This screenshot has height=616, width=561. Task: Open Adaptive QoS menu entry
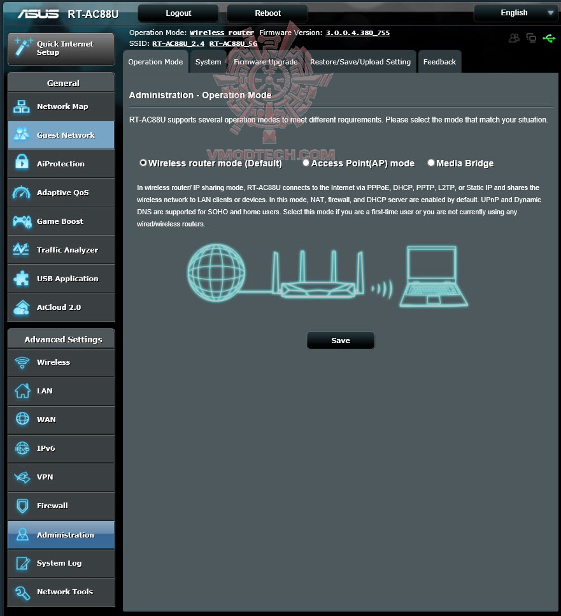(x=61, y=193)
